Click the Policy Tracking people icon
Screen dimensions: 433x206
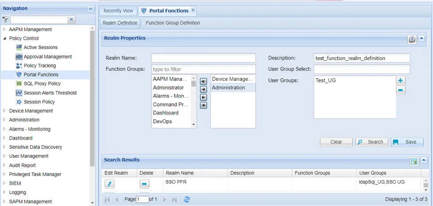tap(19, 66)
